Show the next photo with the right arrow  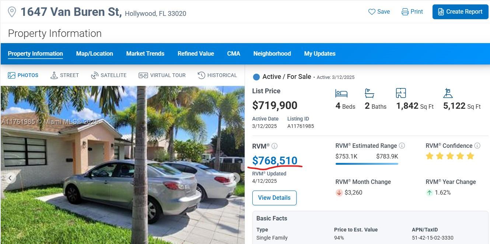[235, 178]
